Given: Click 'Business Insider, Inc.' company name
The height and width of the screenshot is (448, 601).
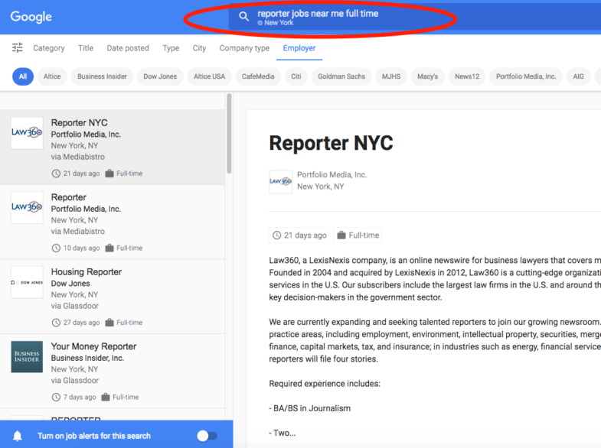Looking at the screenshot, I should 87,358.
